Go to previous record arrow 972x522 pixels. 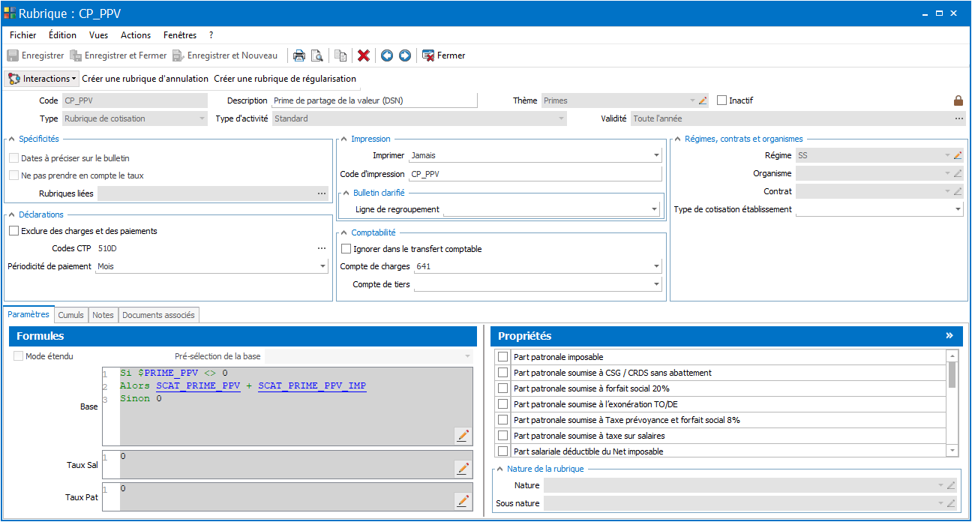tap(387, 55)
